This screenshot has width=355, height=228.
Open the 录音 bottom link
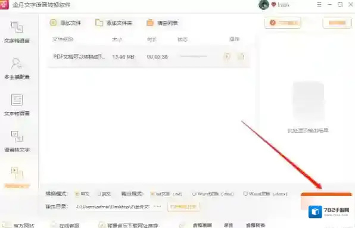pyautogui.click(x=229, y=225)
